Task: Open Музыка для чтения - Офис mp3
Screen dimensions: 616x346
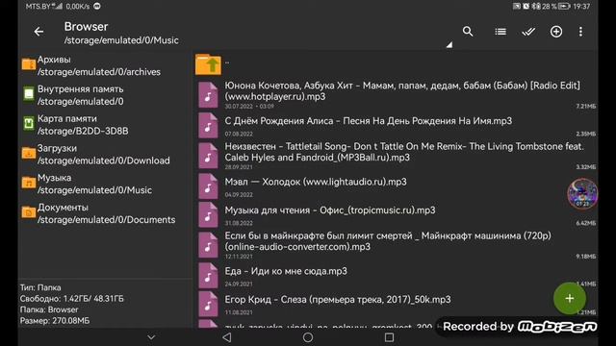Action: coord(396,214)
